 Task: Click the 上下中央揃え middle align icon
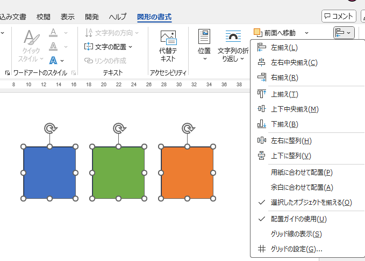click(x=261, y=109)
